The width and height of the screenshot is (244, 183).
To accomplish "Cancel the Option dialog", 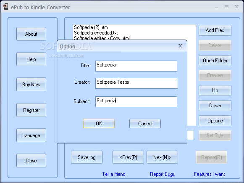I will click(x=145, y=123).
